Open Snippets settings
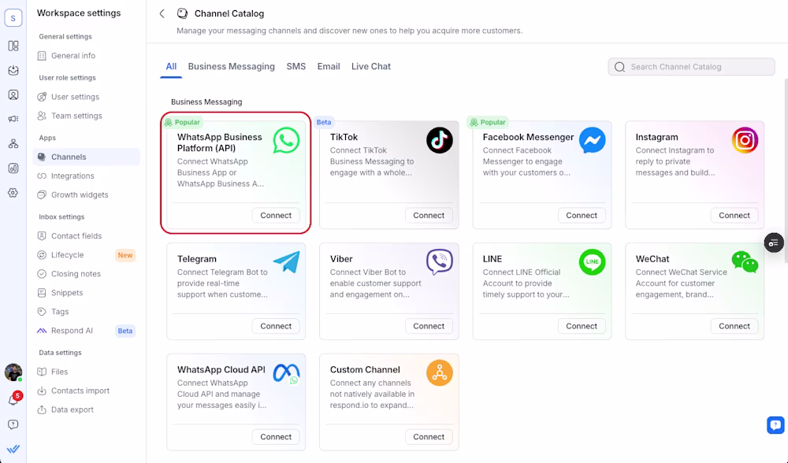Viewport: 788px width, 463px height. point(87,293)
